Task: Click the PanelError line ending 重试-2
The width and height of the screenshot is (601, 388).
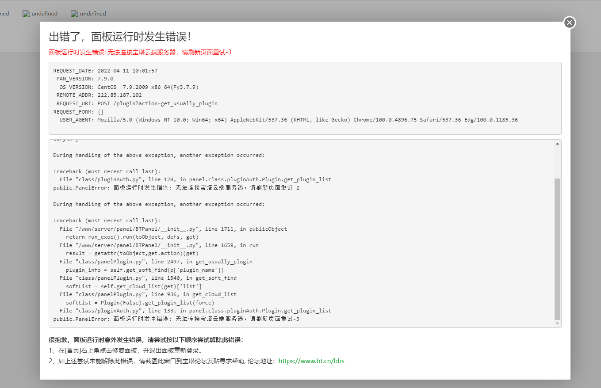Action: click(x=176, y=188)
